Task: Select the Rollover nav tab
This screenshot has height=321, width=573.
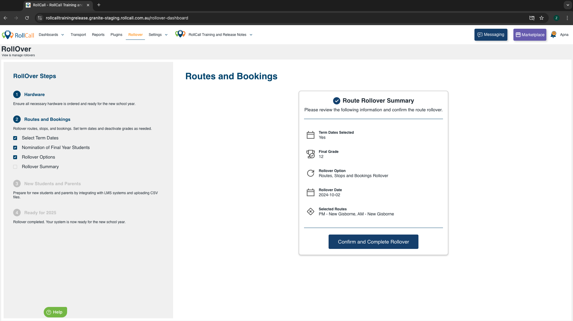Action: (135, 35)
